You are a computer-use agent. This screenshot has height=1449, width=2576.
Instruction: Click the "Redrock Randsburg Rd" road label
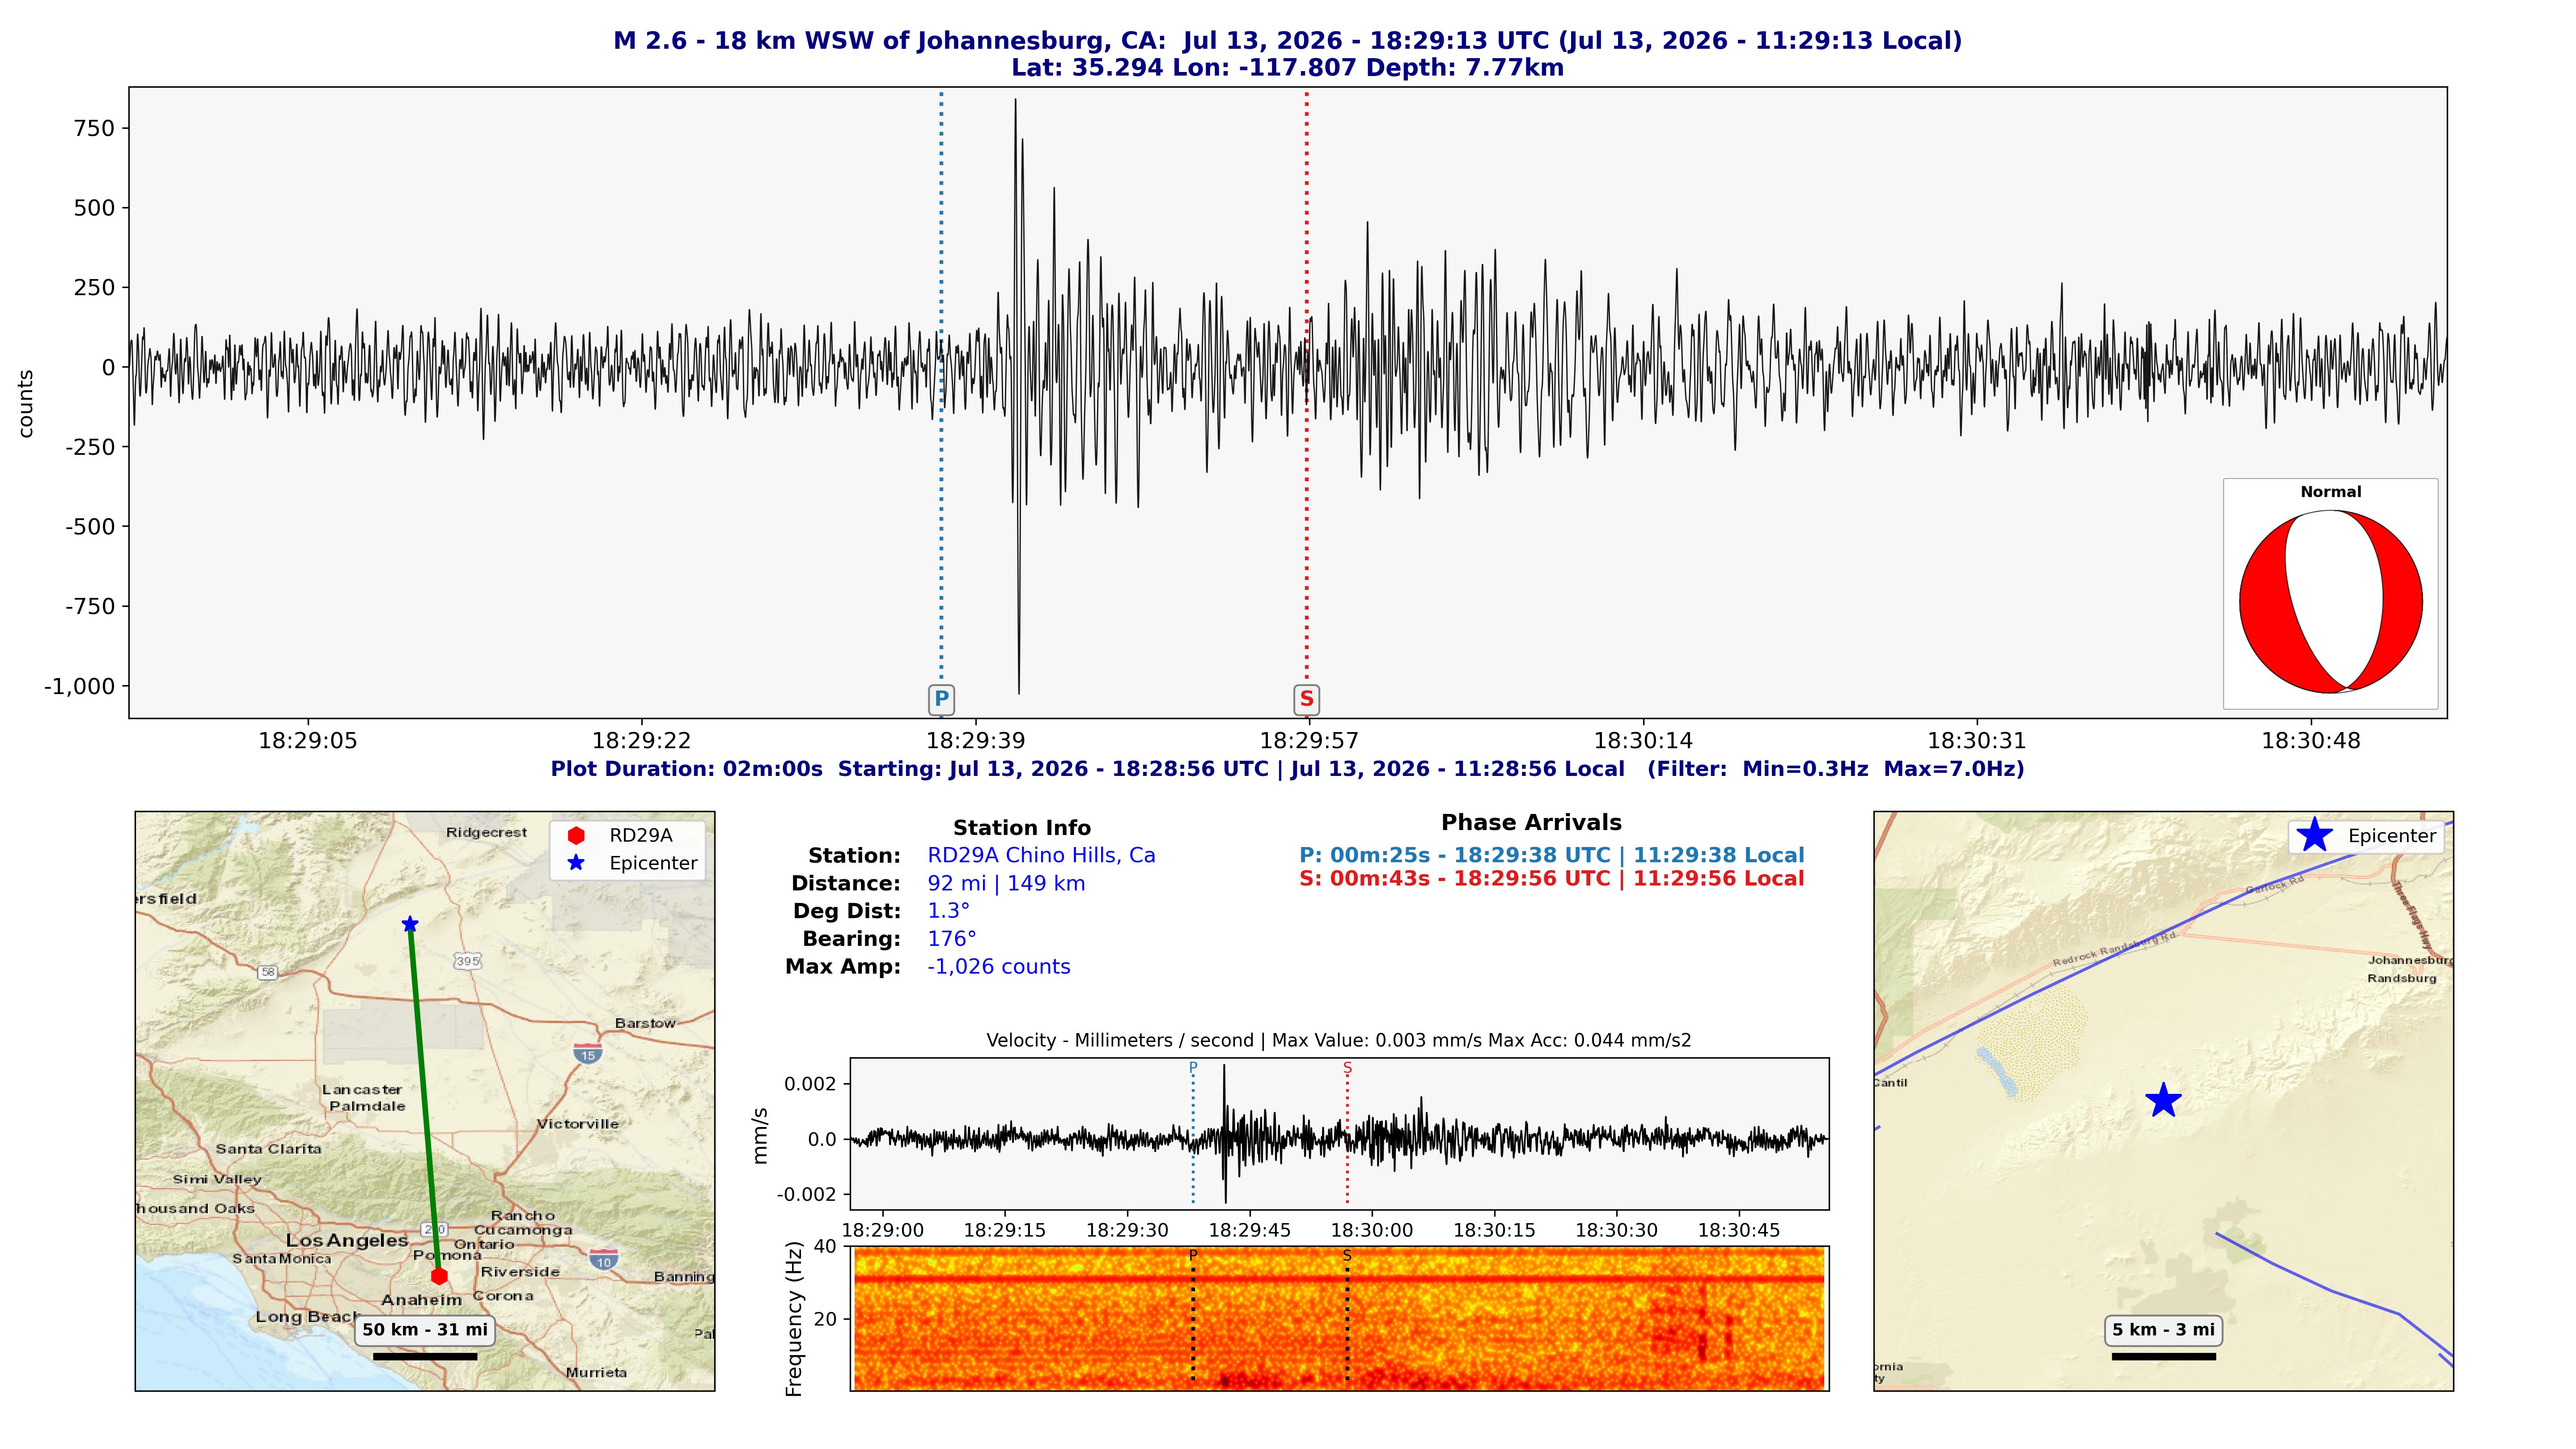tap(2114, 949)
